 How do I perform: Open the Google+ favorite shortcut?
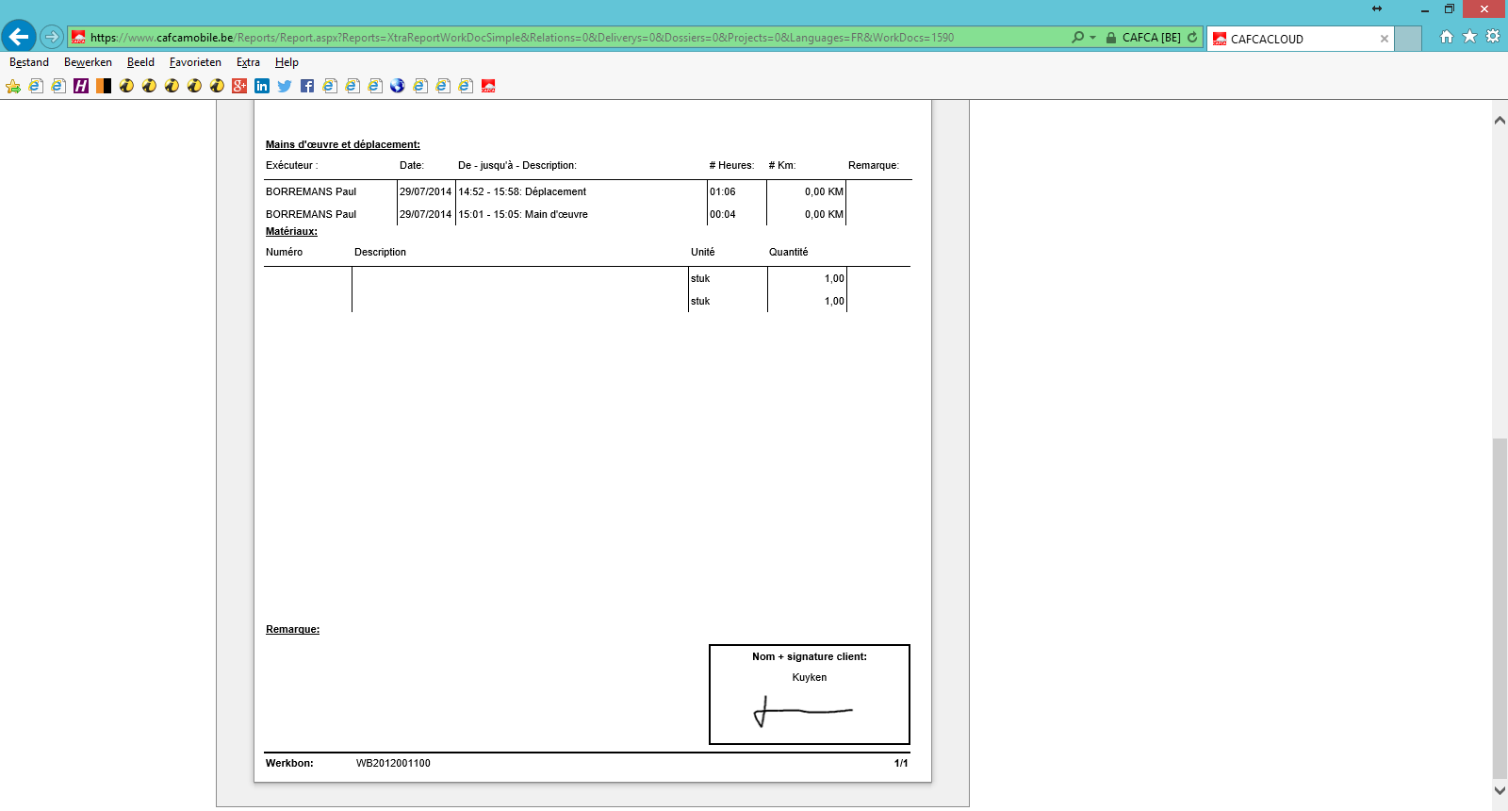pyautogui.click(x=239, y=86)
